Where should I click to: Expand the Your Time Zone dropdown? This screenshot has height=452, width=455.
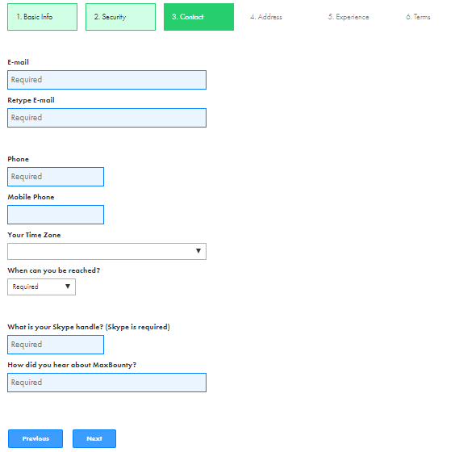pos(106,251)
